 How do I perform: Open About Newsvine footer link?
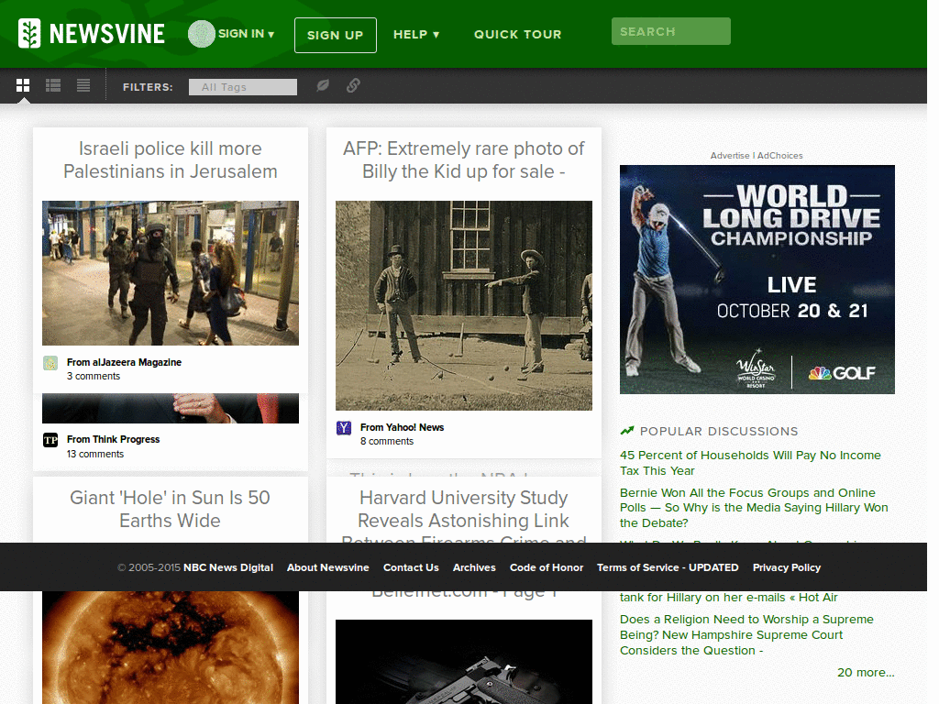tap(327, 567)
